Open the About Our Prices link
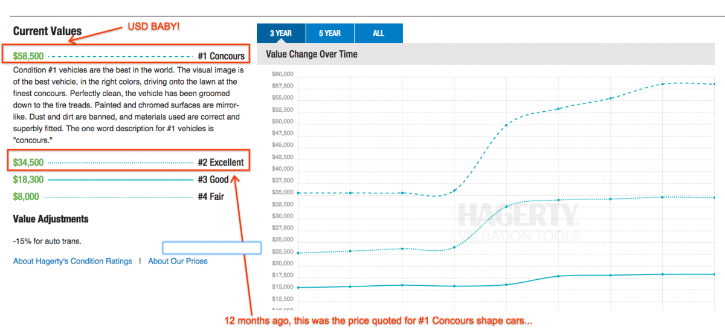Viewport: 725px width, 336px height. click(x=178, y=261)
